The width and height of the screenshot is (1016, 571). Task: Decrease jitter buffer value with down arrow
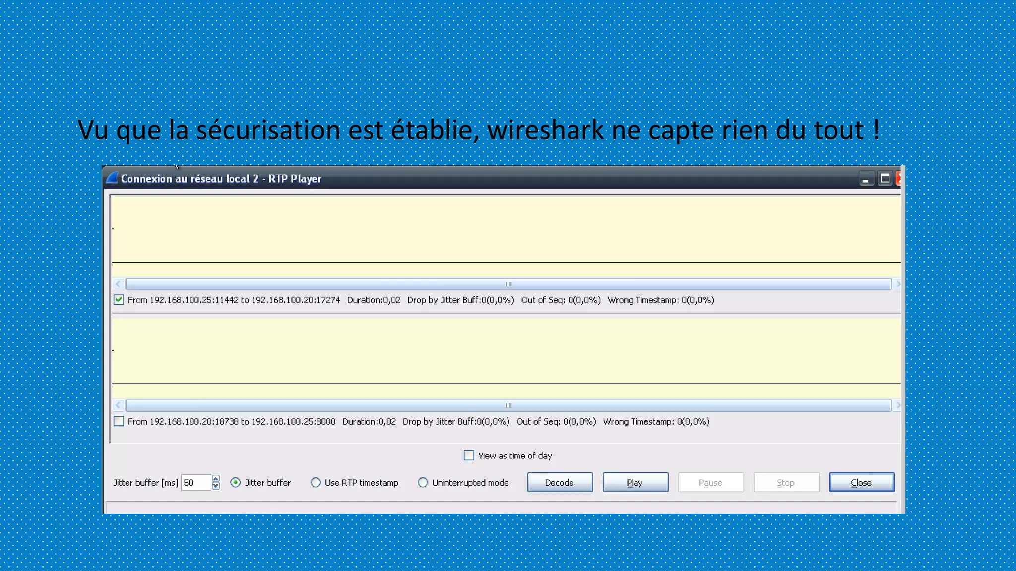(216, 486)
